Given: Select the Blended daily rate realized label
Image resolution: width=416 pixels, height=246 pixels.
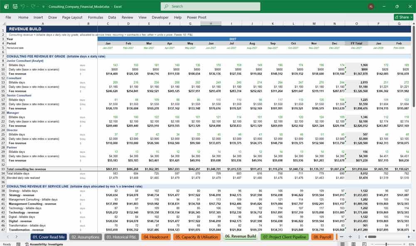Looking at the screenshot, I should (23, 178).
